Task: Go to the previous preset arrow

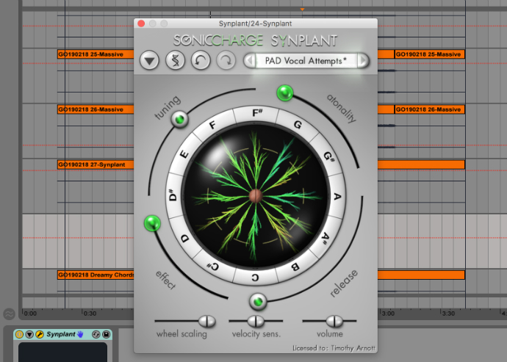Action: [x=251, y=61]
